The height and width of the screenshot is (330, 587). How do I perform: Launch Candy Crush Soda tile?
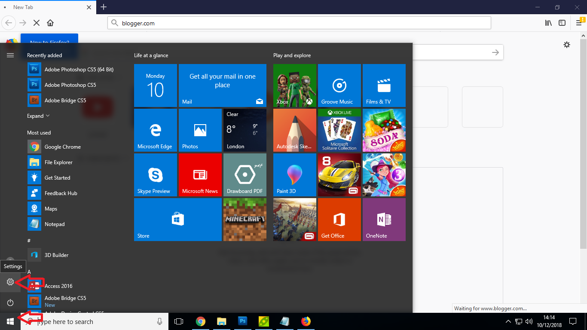tap(384, 130)
